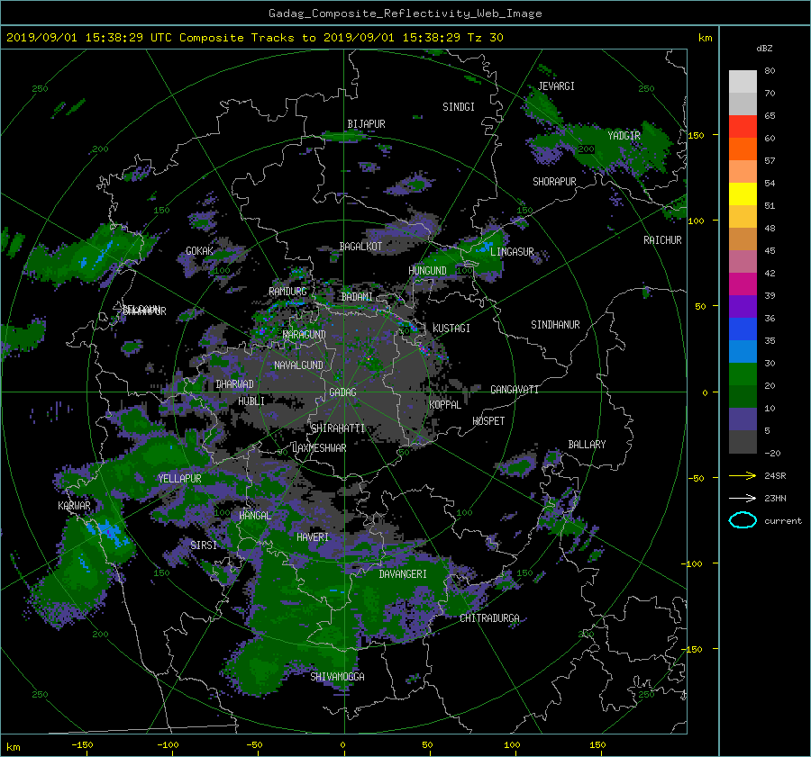The width and height of the screenshot is (811, 757).
Task: Select the YELLAPUR city label
Action: (x=179, y=479)
